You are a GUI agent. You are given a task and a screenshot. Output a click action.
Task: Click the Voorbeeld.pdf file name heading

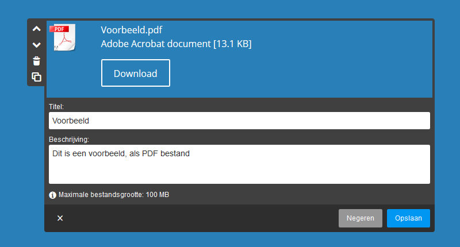coord(132,30)
